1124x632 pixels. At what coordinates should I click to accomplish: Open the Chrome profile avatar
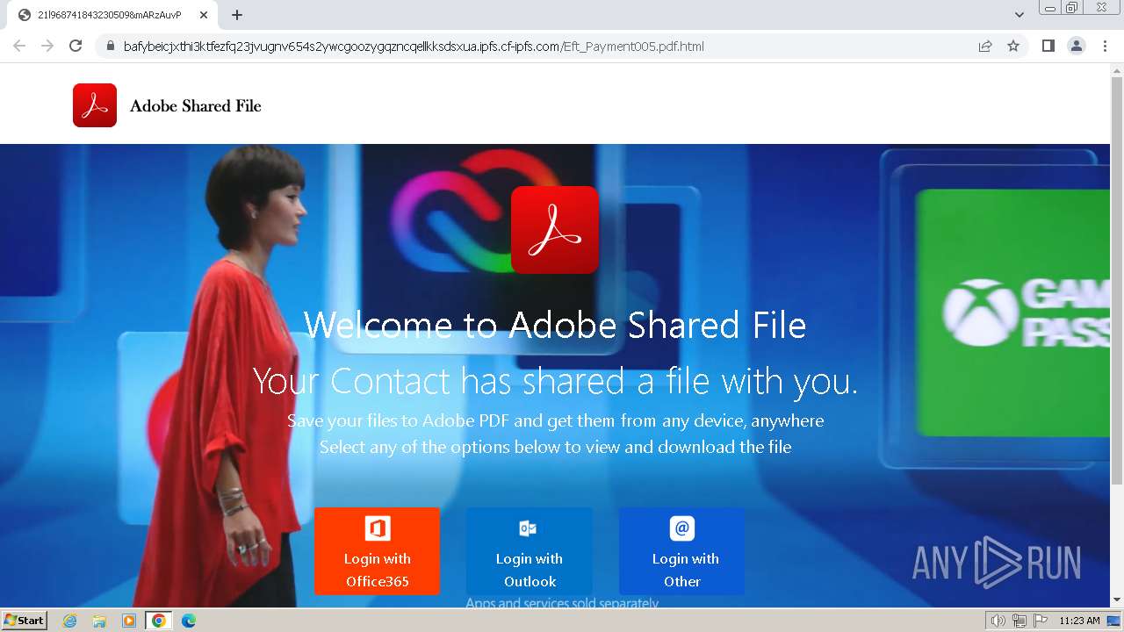[x=1077, y=46]
